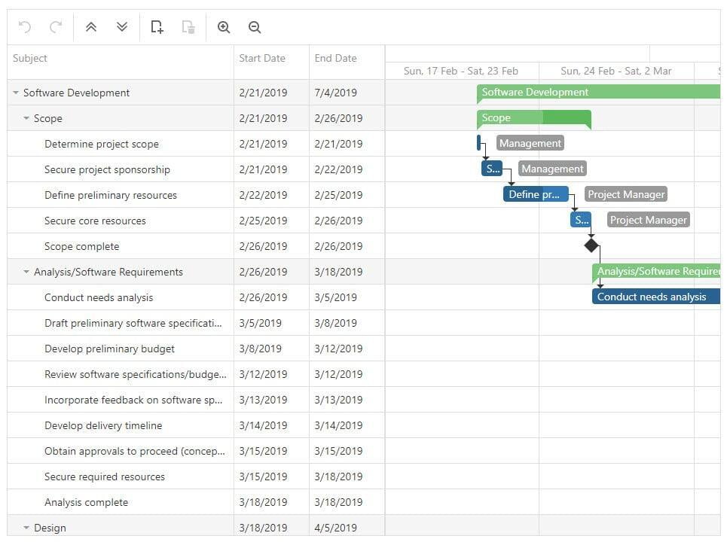The width and height of the screenshot is (727, 545).
Task: Click the Conduct needs analysis task bar
Action: 654,297
